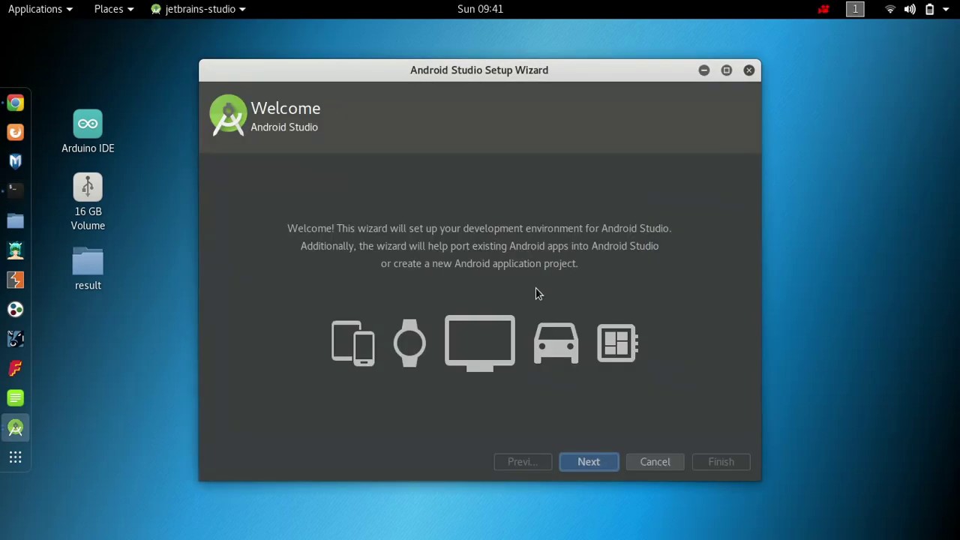The width and height of the screenshot is (960, 540).
Task: Open the jetbrains-studio app menu
Action: 199,9
